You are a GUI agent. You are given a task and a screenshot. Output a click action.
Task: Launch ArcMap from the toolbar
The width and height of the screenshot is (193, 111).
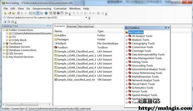[46, 13]
